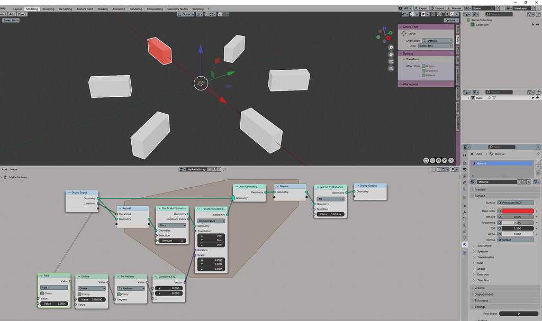The width and height of the screenshot is (542, 321).
Task: Click the Move active tool icon
Action: point(404,33)
